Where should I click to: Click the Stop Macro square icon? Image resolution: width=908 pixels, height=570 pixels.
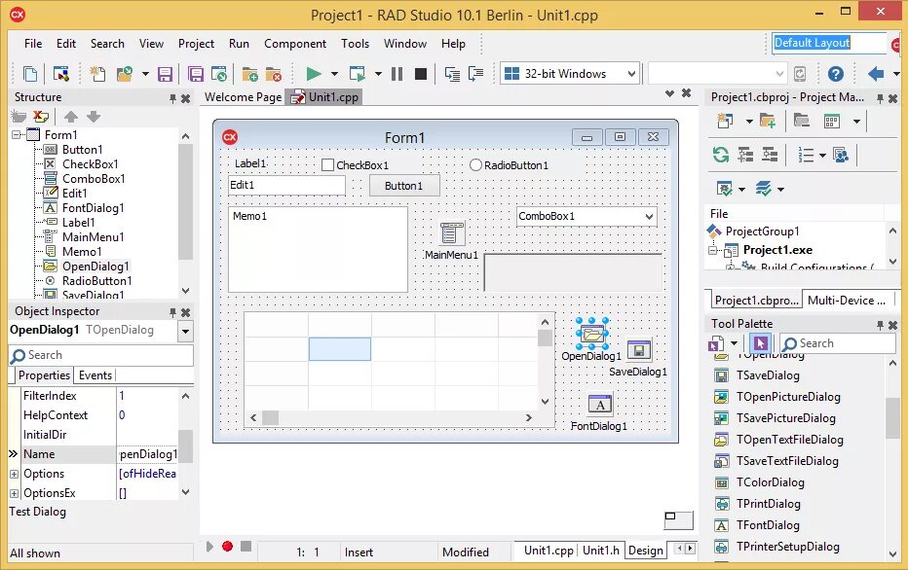tap(246, 547)
